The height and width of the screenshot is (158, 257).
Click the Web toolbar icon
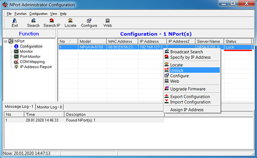point(108,20)
